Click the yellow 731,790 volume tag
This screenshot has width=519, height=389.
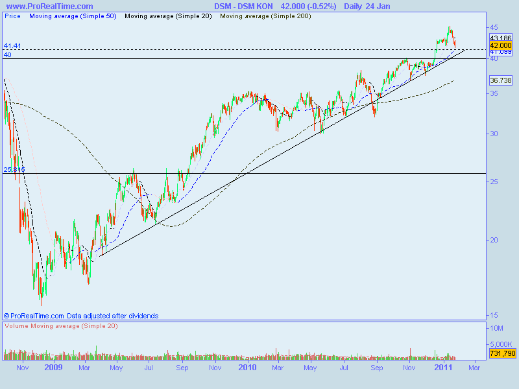tap(502, 353)
